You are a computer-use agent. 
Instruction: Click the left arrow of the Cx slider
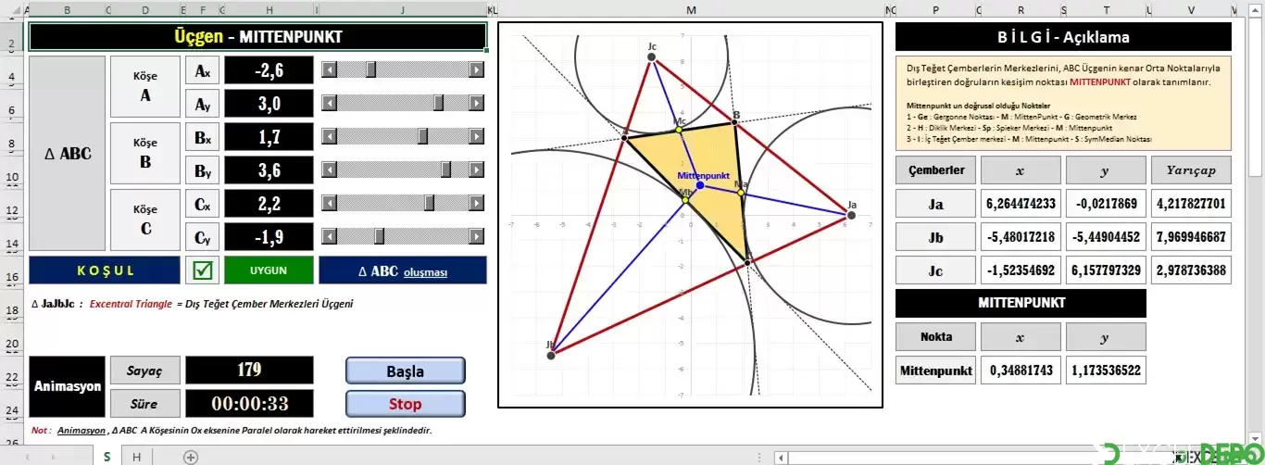point(328,203)
